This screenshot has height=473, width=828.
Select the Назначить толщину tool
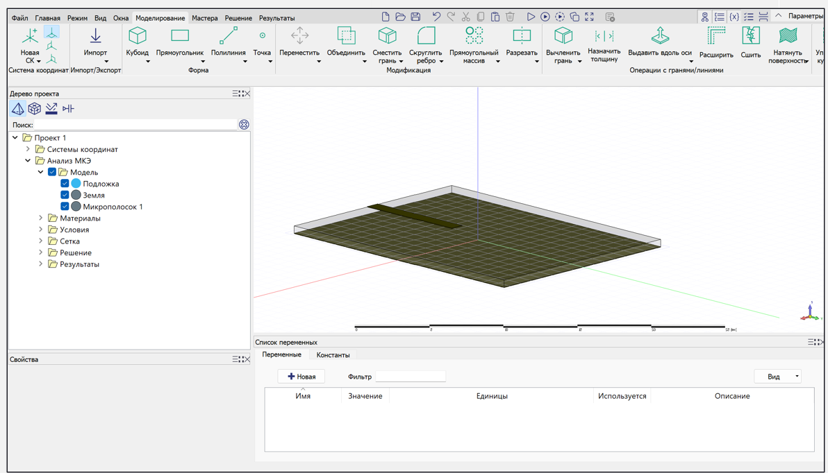point(604,43)
